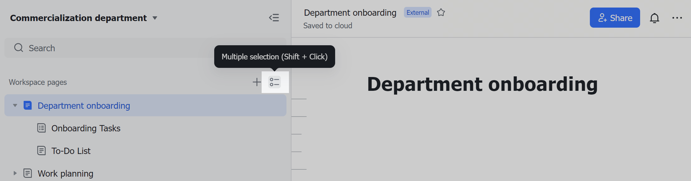Expand the Work planning page
Image resolution: width=691 pixels, height=181 pixels.
14,173
